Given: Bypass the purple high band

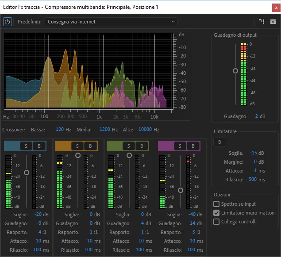Looking at the screenshot, I should click(193, 146).
